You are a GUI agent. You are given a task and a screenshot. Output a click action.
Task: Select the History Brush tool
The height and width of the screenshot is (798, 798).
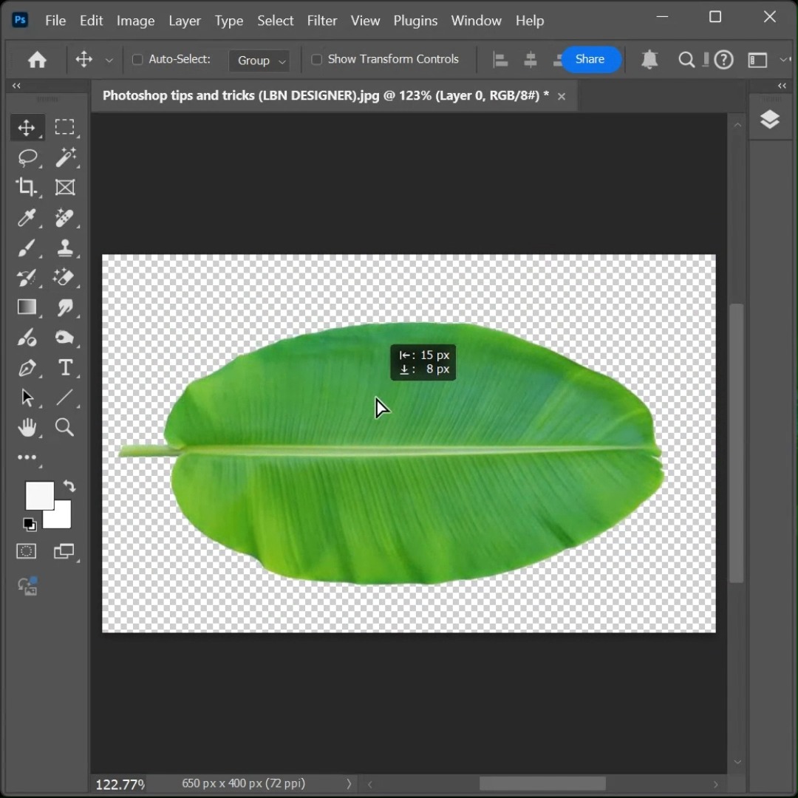pos(27,277)
